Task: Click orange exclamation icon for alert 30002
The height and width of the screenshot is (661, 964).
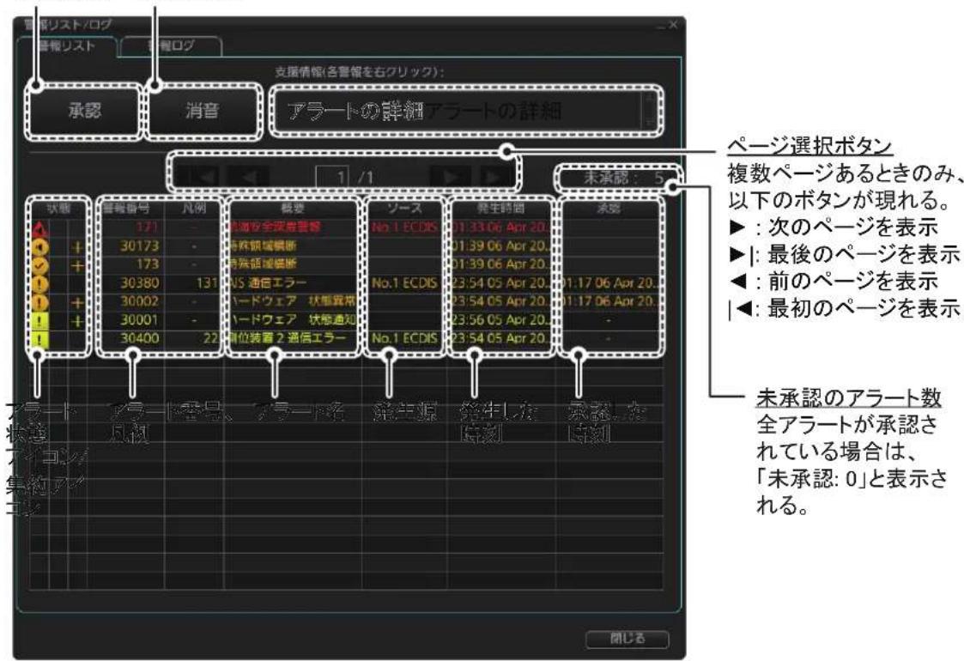Action: [39, 302]
